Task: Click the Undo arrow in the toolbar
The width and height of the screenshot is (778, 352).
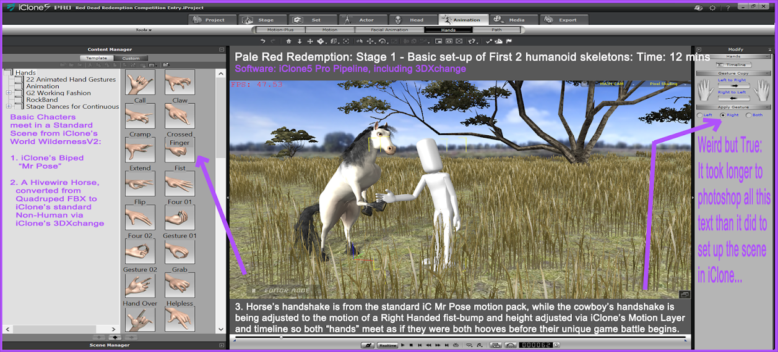Action: point(262,41)
